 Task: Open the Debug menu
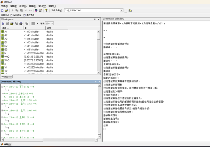(23, 6)
